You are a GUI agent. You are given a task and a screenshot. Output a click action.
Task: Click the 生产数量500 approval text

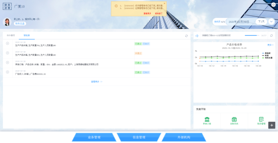36,55
